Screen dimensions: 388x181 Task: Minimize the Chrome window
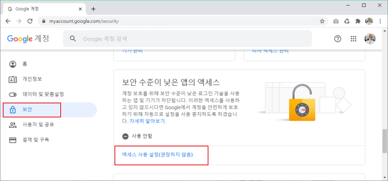[348, 5]
